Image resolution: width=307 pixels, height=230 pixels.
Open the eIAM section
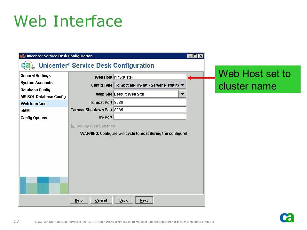25,111
